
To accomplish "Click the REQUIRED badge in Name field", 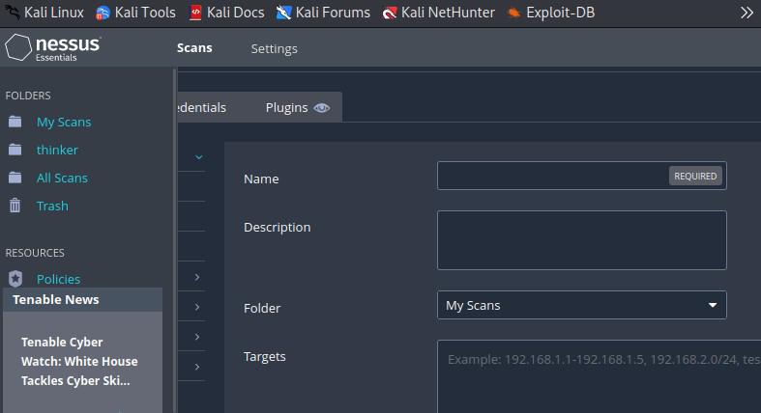I will [695, 177].
